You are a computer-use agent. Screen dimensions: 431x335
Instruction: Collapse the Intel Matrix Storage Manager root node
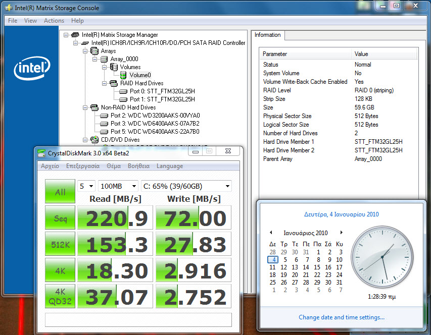(x=66, y=35)
